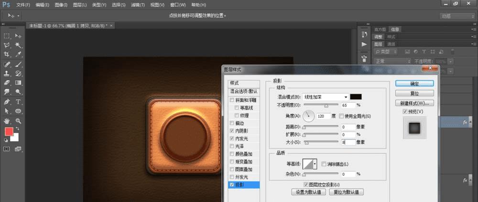Toggle the 预览 preview checkbox

tap(405, 112)
